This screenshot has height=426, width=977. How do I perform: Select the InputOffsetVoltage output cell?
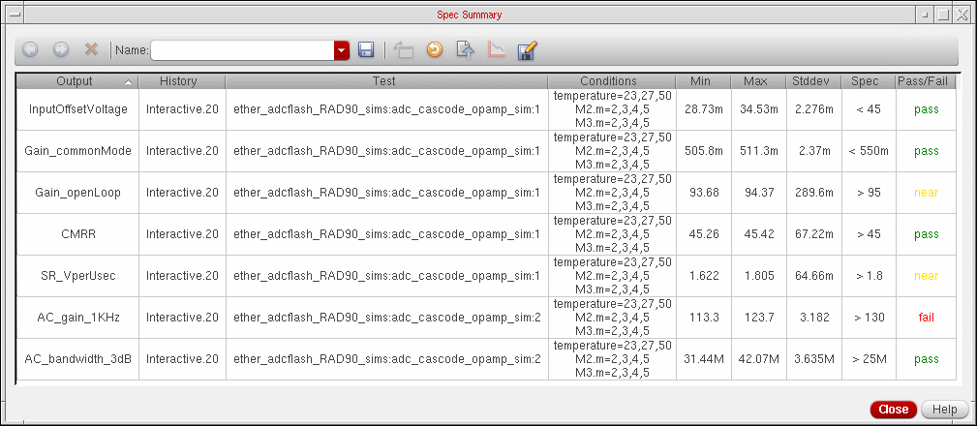click(x=77, y=109)
